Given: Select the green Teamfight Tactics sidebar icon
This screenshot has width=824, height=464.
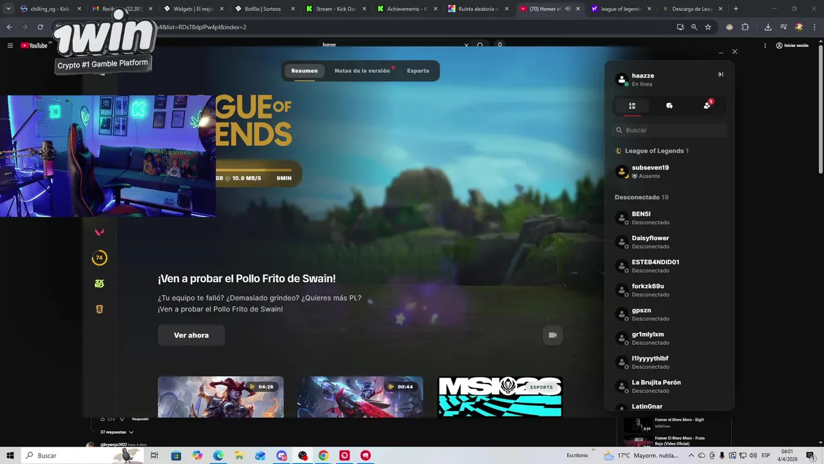Looking at the screenshot, I should [99, 284].
